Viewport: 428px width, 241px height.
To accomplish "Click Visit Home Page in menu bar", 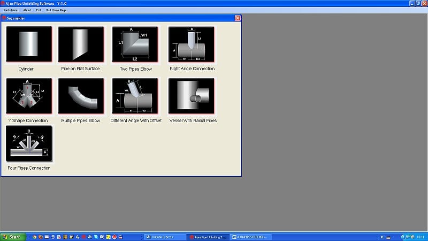I will 56,10.
